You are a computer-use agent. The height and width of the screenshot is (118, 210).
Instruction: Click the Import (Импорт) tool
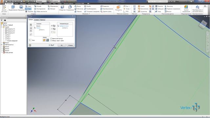pyautogui.click(x=52, y=9)
